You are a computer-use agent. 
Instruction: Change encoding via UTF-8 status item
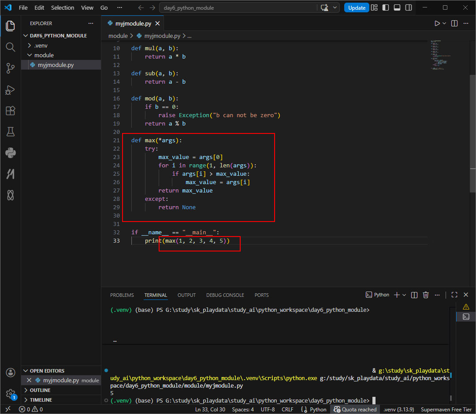[x=268, y=410]
